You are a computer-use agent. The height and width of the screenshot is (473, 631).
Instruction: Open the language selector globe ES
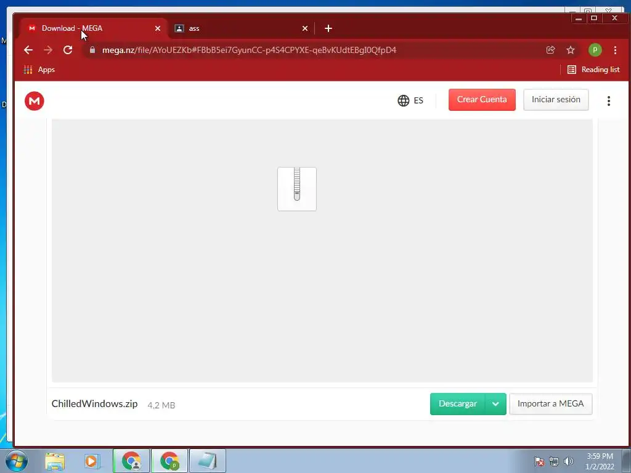pyautogui.click(x=410, y=100)
